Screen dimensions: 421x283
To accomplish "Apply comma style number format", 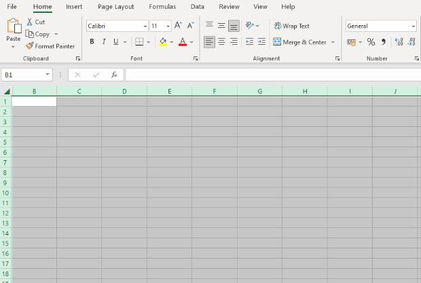I will [x=384, y=42].
